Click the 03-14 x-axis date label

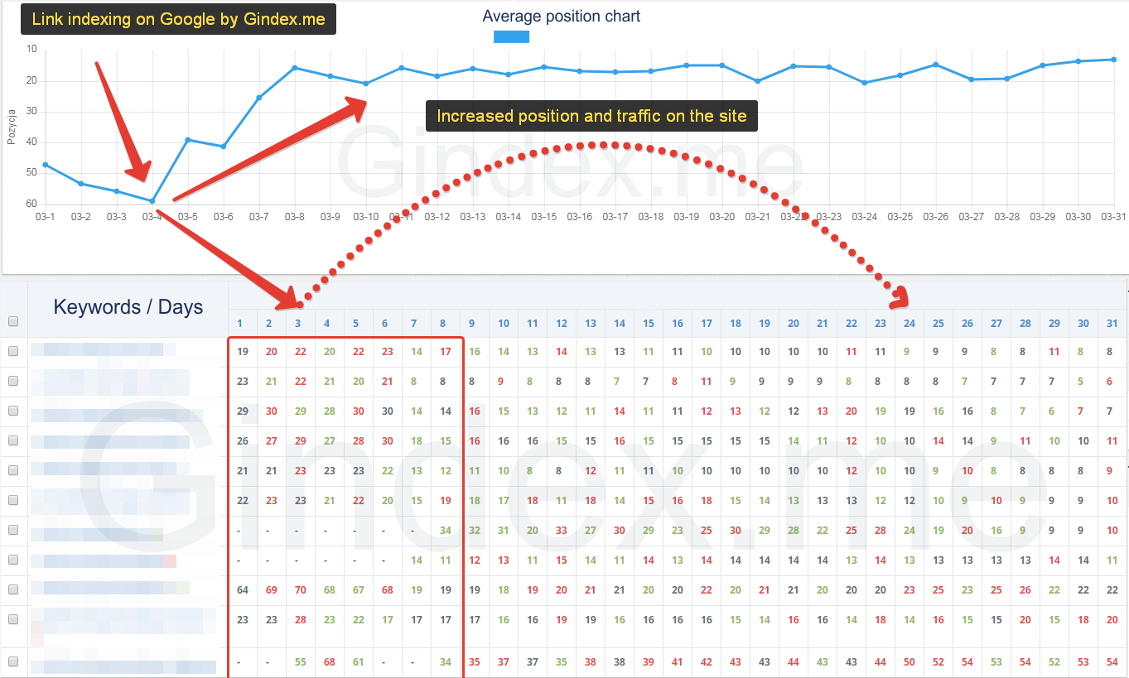pos(509,217)
